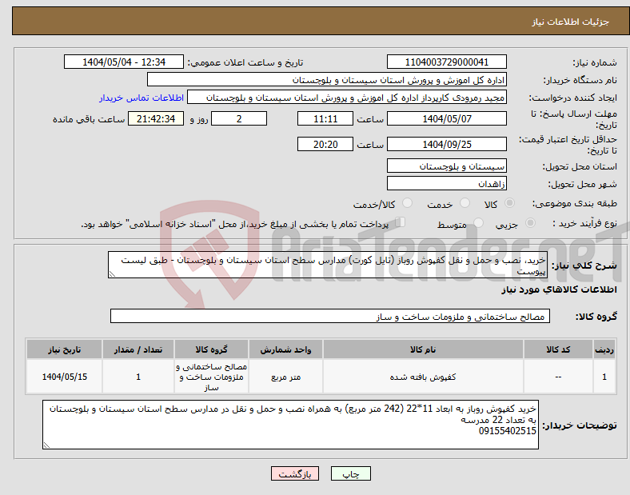Click the بازگشت (back) button
630x495 pixels.
click(x=295, y=473)
